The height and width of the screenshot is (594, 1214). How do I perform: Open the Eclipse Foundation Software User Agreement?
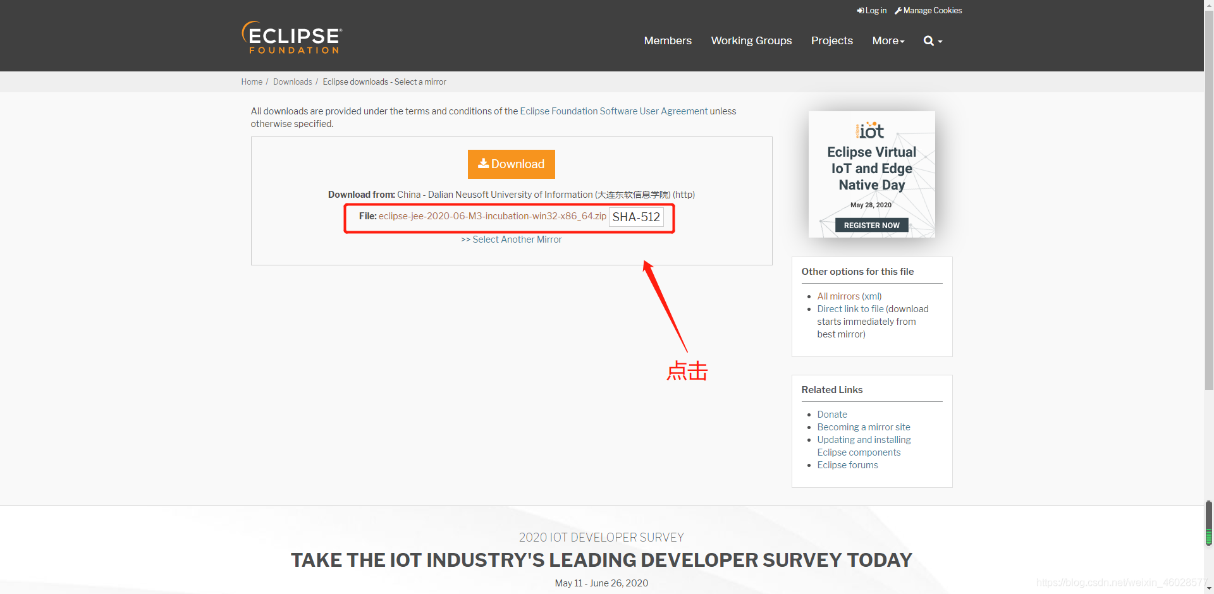pos(614,111)
